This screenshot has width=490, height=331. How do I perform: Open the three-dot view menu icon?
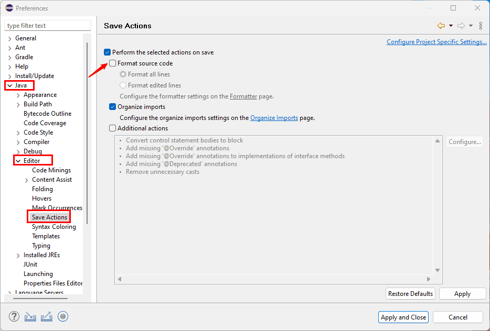click(481, 26)
